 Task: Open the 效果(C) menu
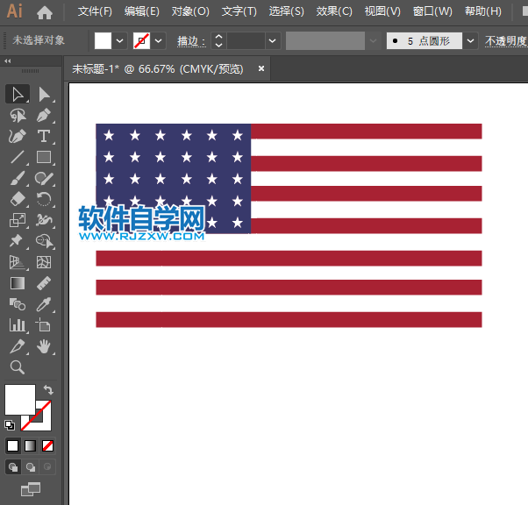coord(334,11)
